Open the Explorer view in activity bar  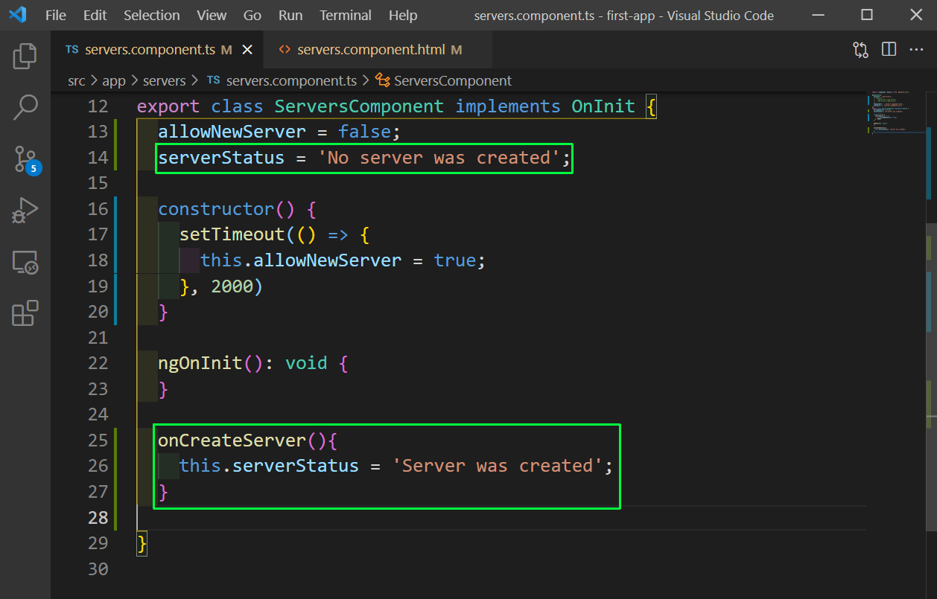(x=25, y=57)
